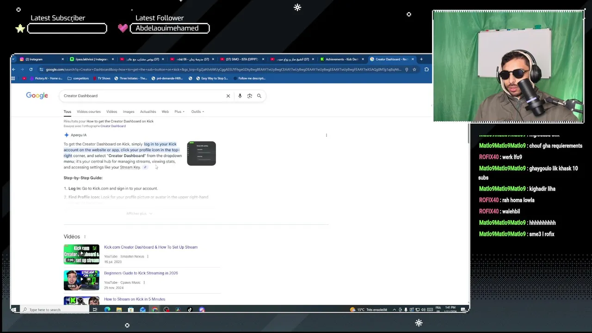Open Google Lens image search icon
The width and height of the screenshot is (592, 333).
250,96
